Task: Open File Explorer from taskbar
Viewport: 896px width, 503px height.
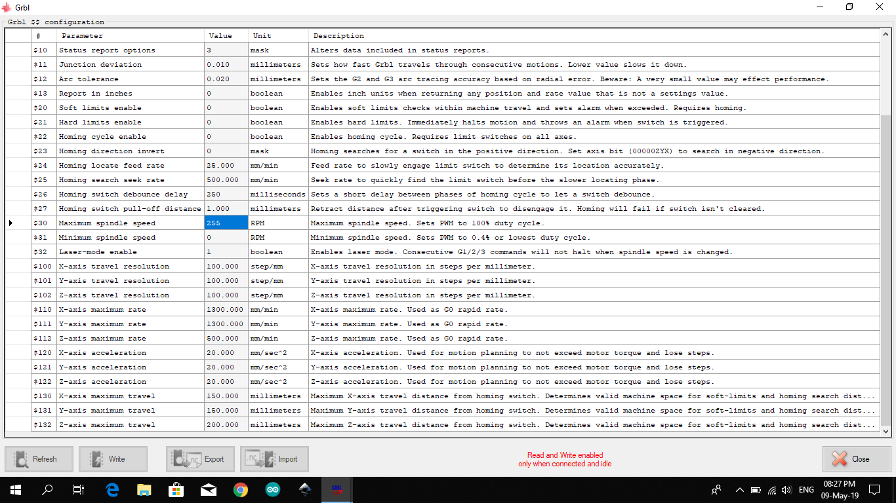Action: [144, 490]
